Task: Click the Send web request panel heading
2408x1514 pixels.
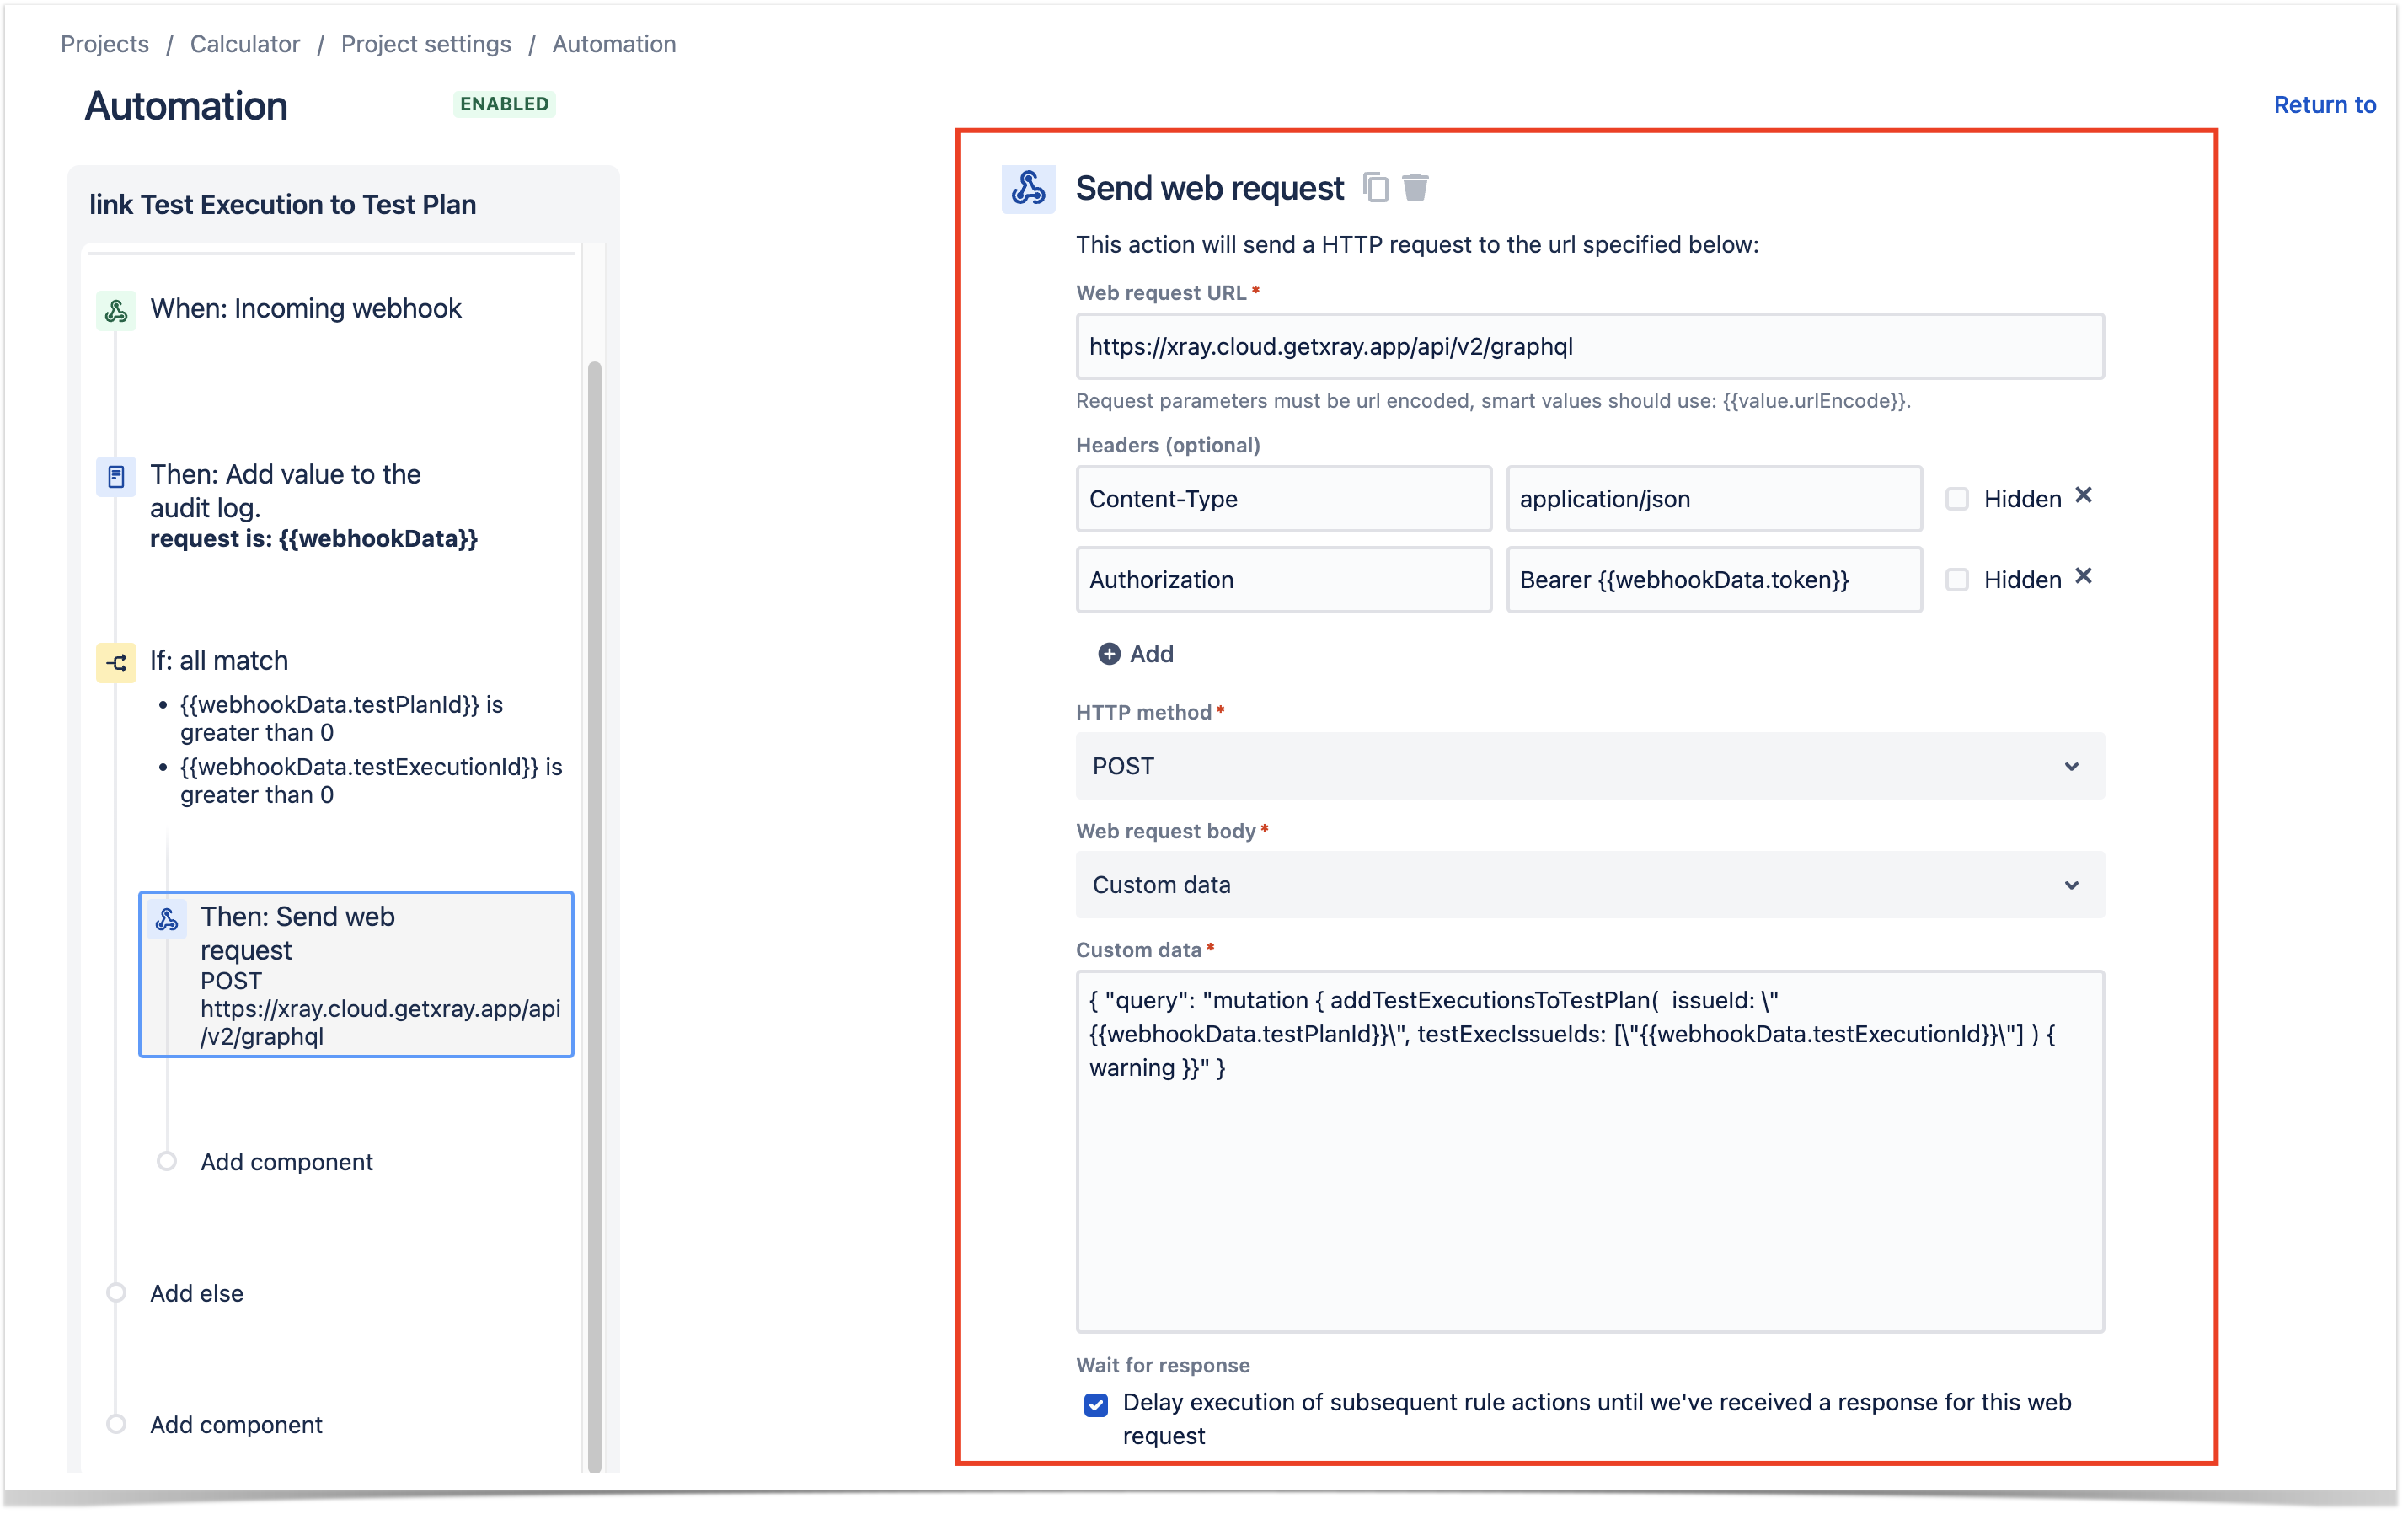Action: (1209, 188)
